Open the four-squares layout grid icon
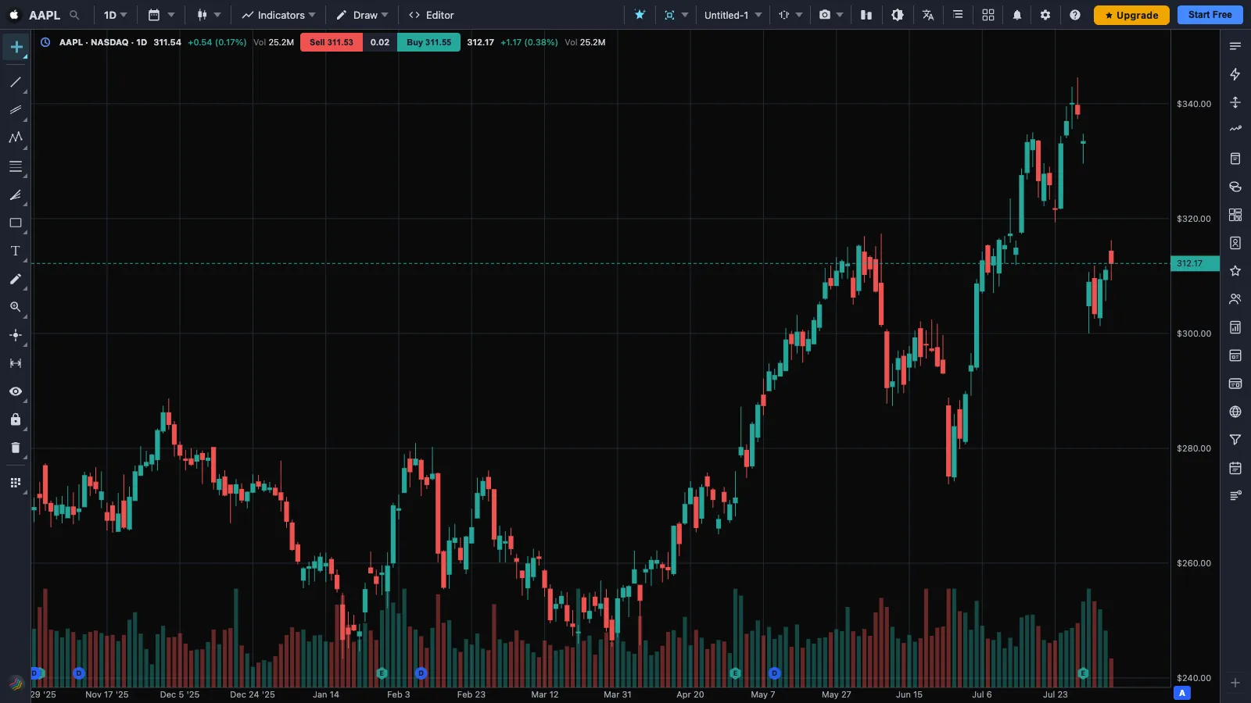The width and height of the screenshot is (1251, 703). tap(988, 15)
